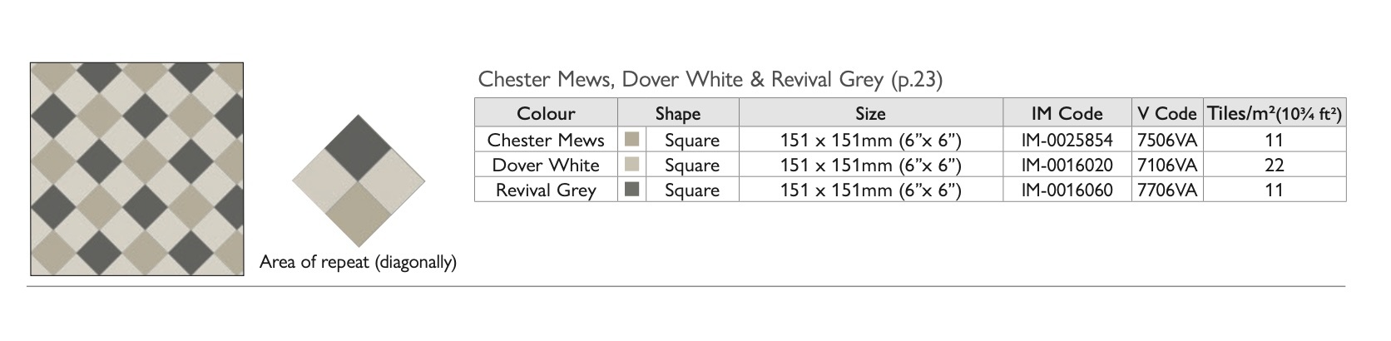The height and width of the screenshot is (341, 1391).
Task: Click the Revival Grey colour swatch
Action: [631, 190]
